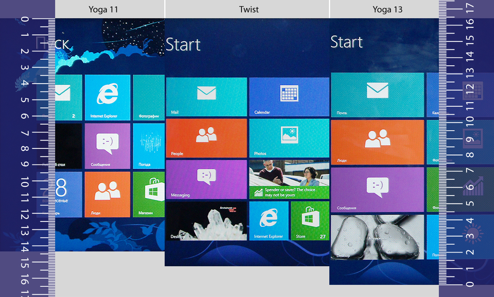This screenshot has height=297, width=494.
Task: Click the 'Twist' header label
Action: click(x=249, y=9)
